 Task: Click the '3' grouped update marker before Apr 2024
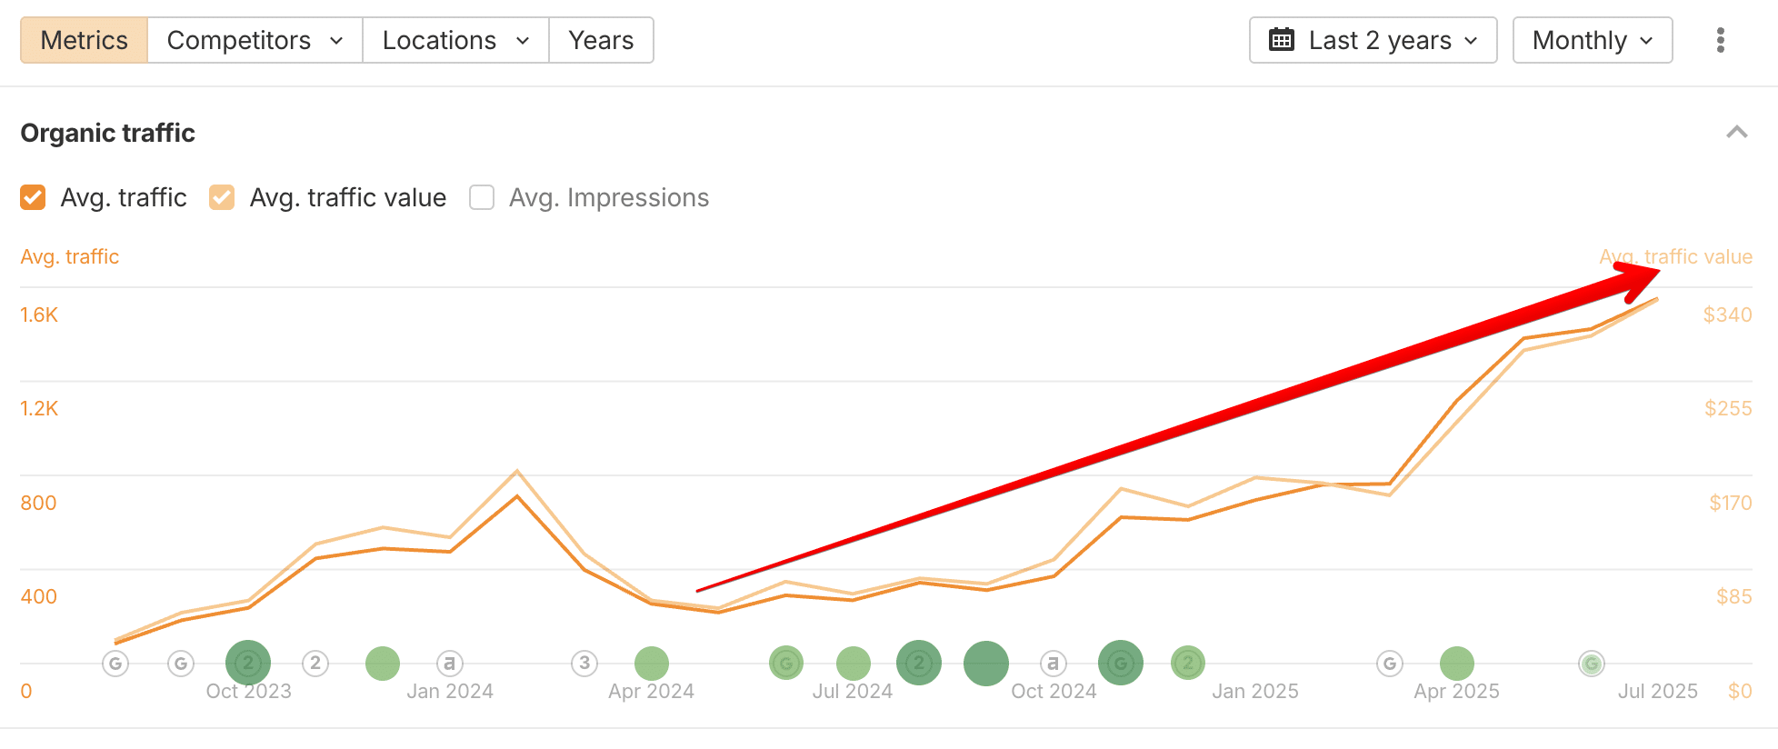coord(584,663)
